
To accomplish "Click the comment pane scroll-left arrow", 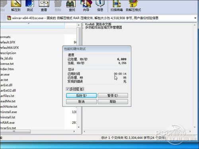I will [84, 132].
